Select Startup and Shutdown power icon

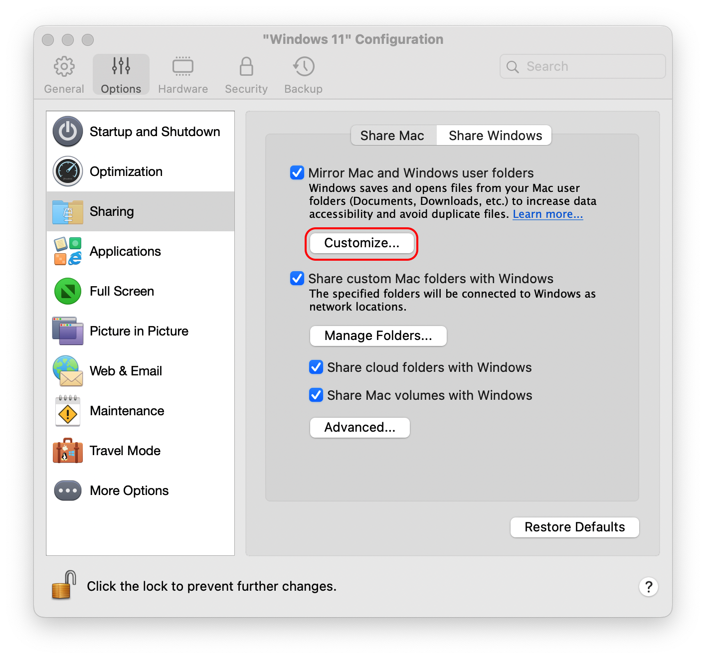click(x=68, y=132)
